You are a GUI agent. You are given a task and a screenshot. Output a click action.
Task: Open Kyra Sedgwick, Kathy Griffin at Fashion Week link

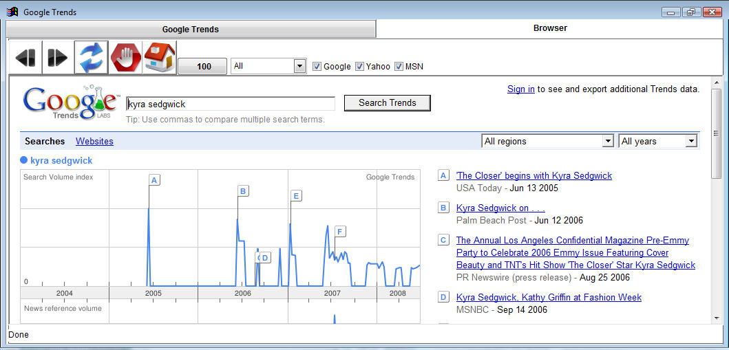[549, 297]
